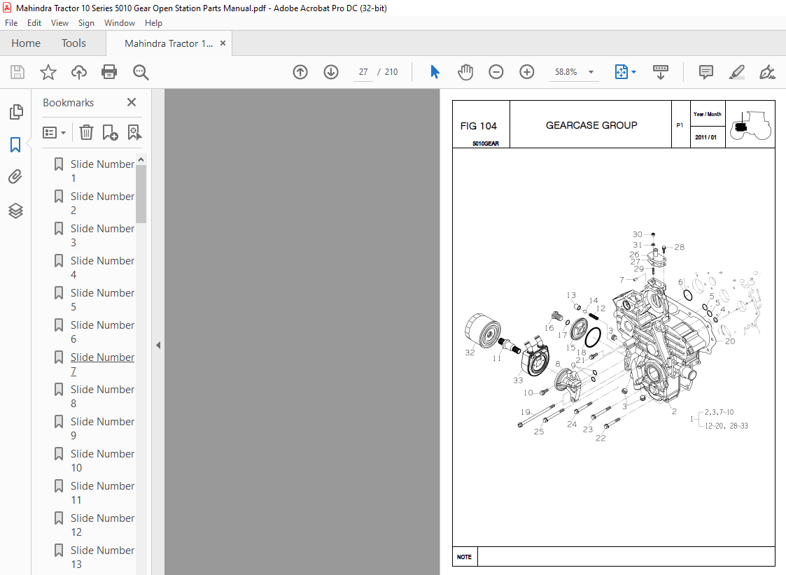Click the Print file icon
786x575 pixels.
click(109, 72)
